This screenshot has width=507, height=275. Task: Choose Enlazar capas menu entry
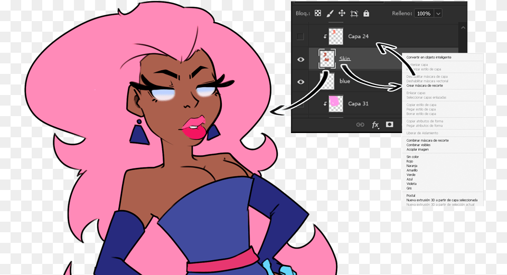point(416,93)
